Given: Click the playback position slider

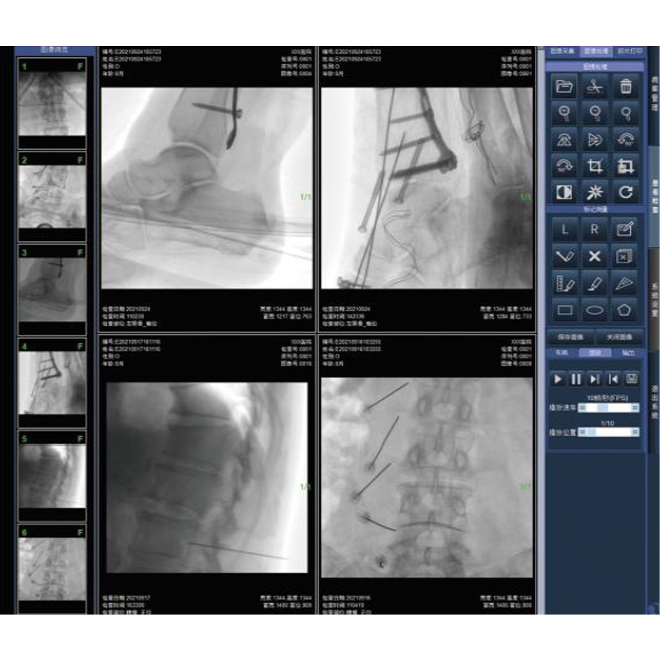Looking at the screenshot, I should (608, 432).
